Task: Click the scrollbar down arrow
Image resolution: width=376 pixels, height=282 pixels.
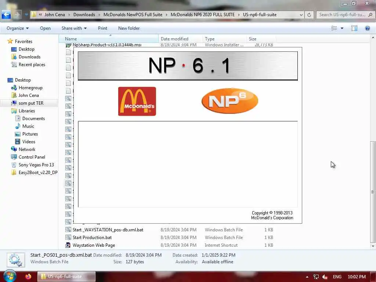Action: tap(373, 246)
